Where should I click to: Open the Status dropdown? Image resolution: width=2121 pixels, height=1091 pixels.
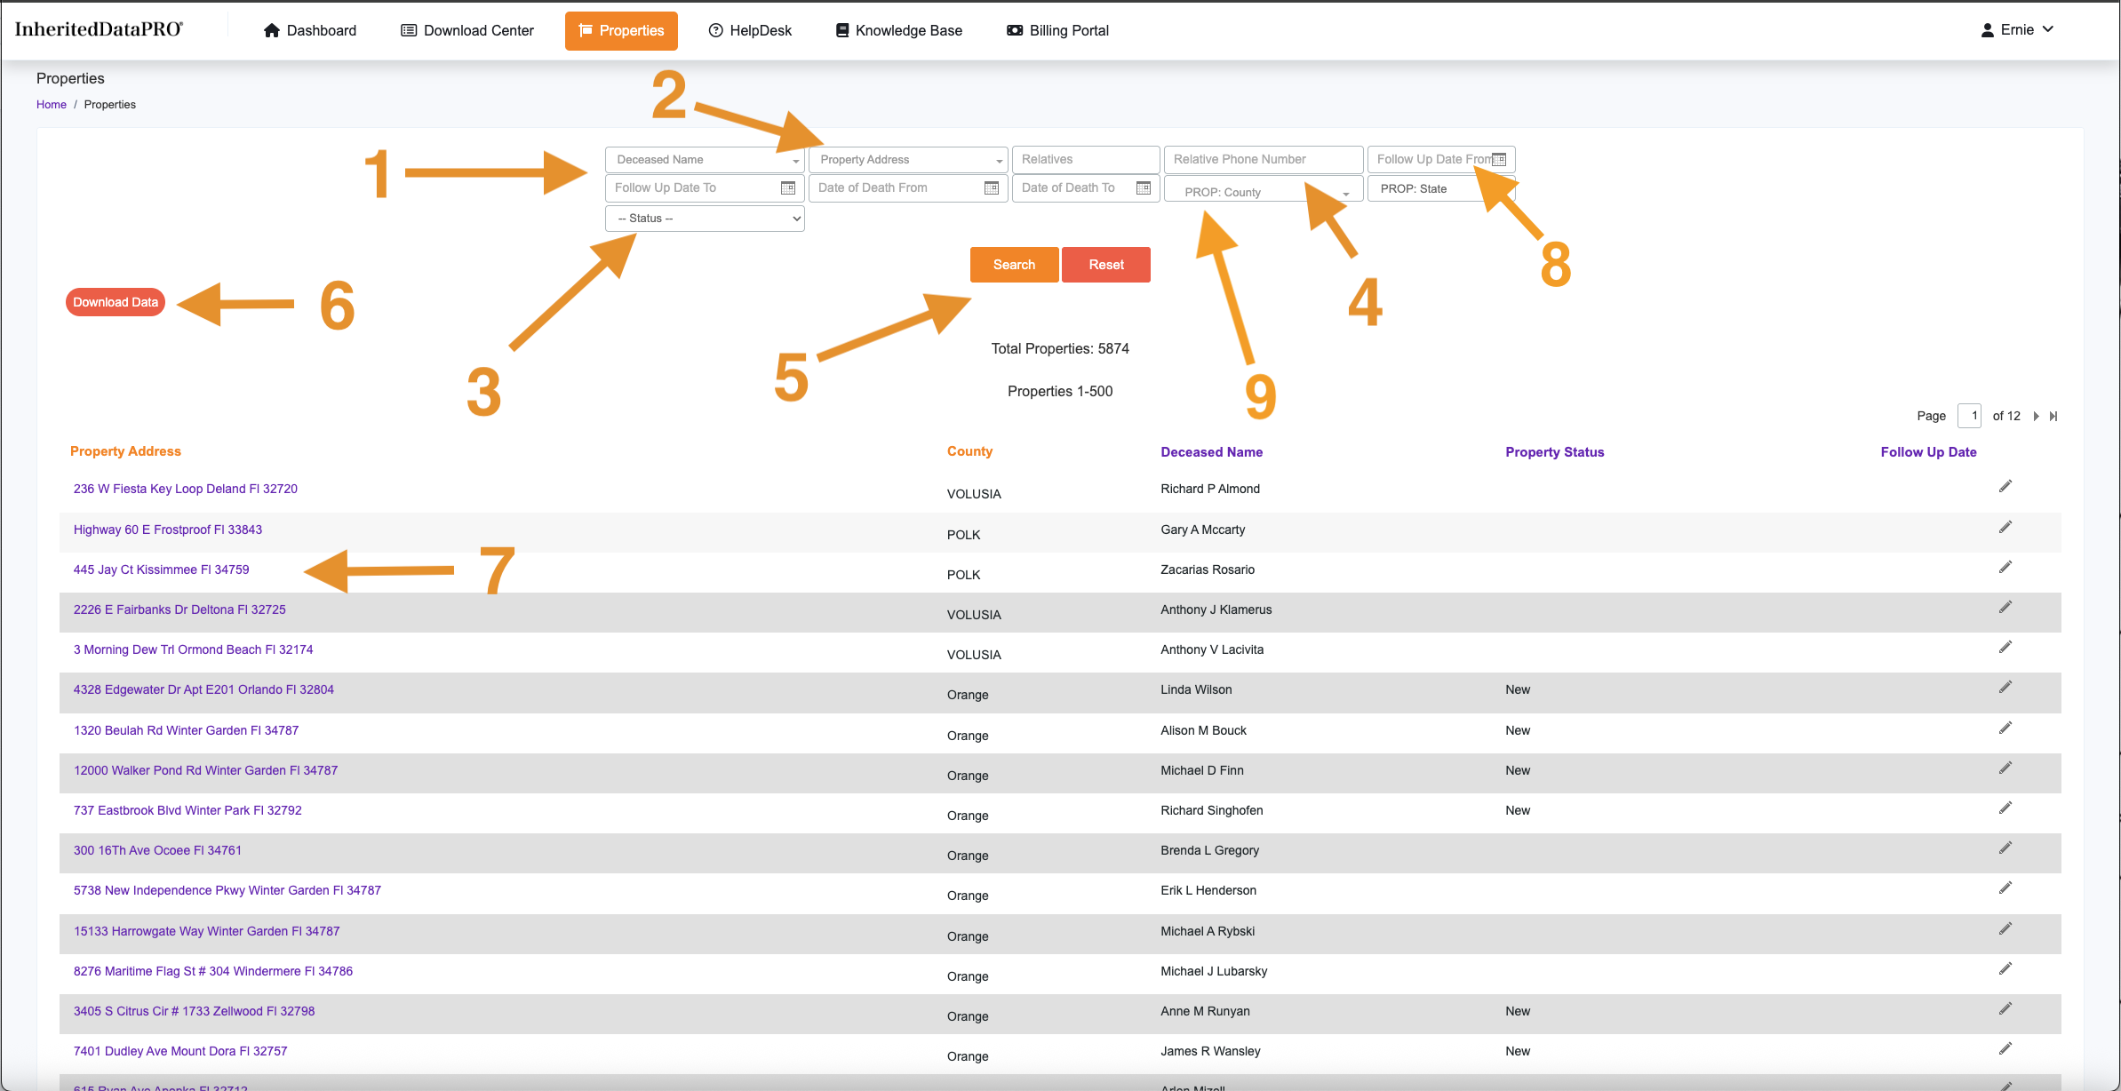[x=705, y=219]
